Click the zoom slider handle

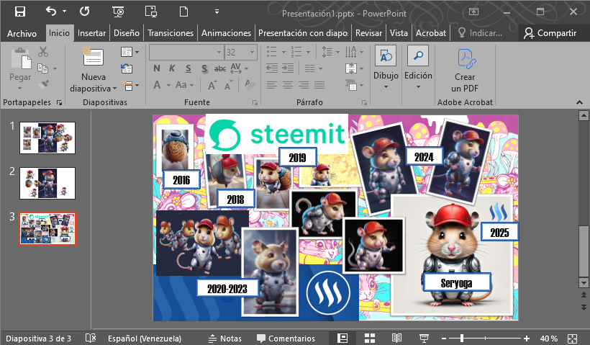[461, 338]
